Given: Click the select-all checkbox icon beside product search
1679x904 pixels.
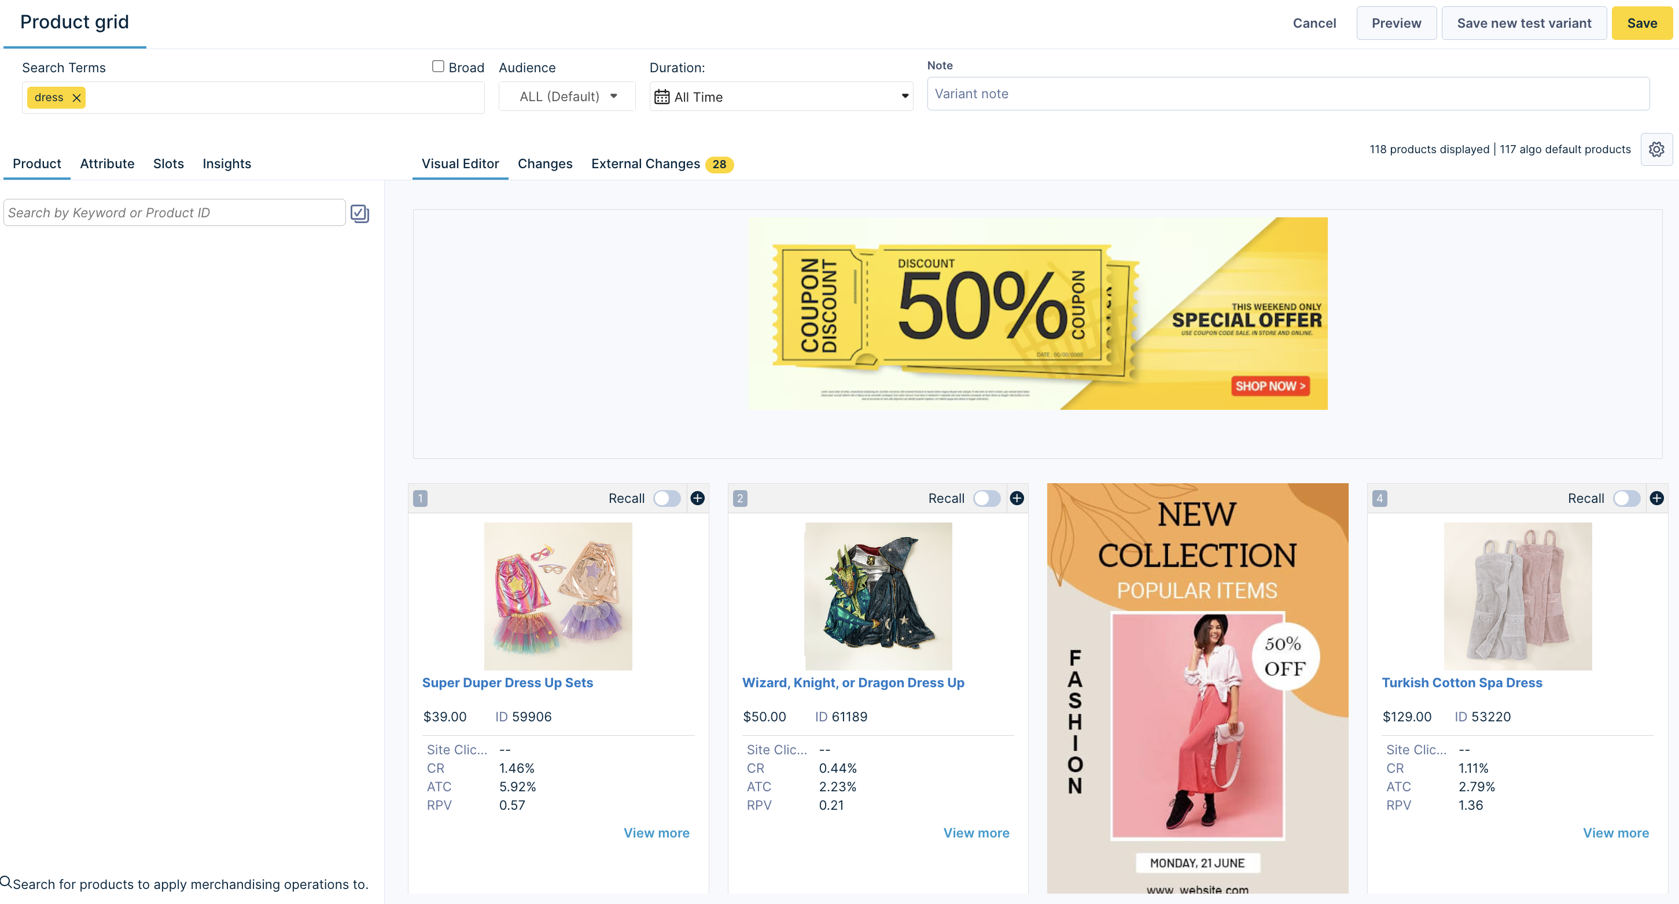Looking at the screenshot, I should click(x=360, y=214).
